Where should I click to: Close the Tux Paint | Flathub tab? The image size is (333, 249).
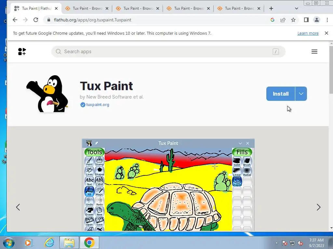[56, 8]
